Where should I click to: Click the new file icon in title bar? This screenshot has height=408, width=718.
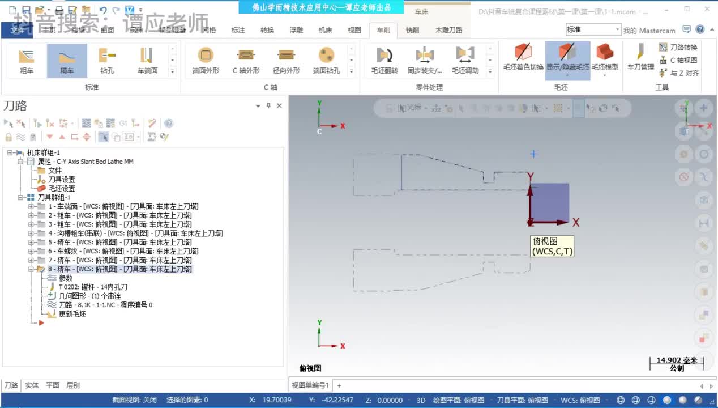[12, 10]
